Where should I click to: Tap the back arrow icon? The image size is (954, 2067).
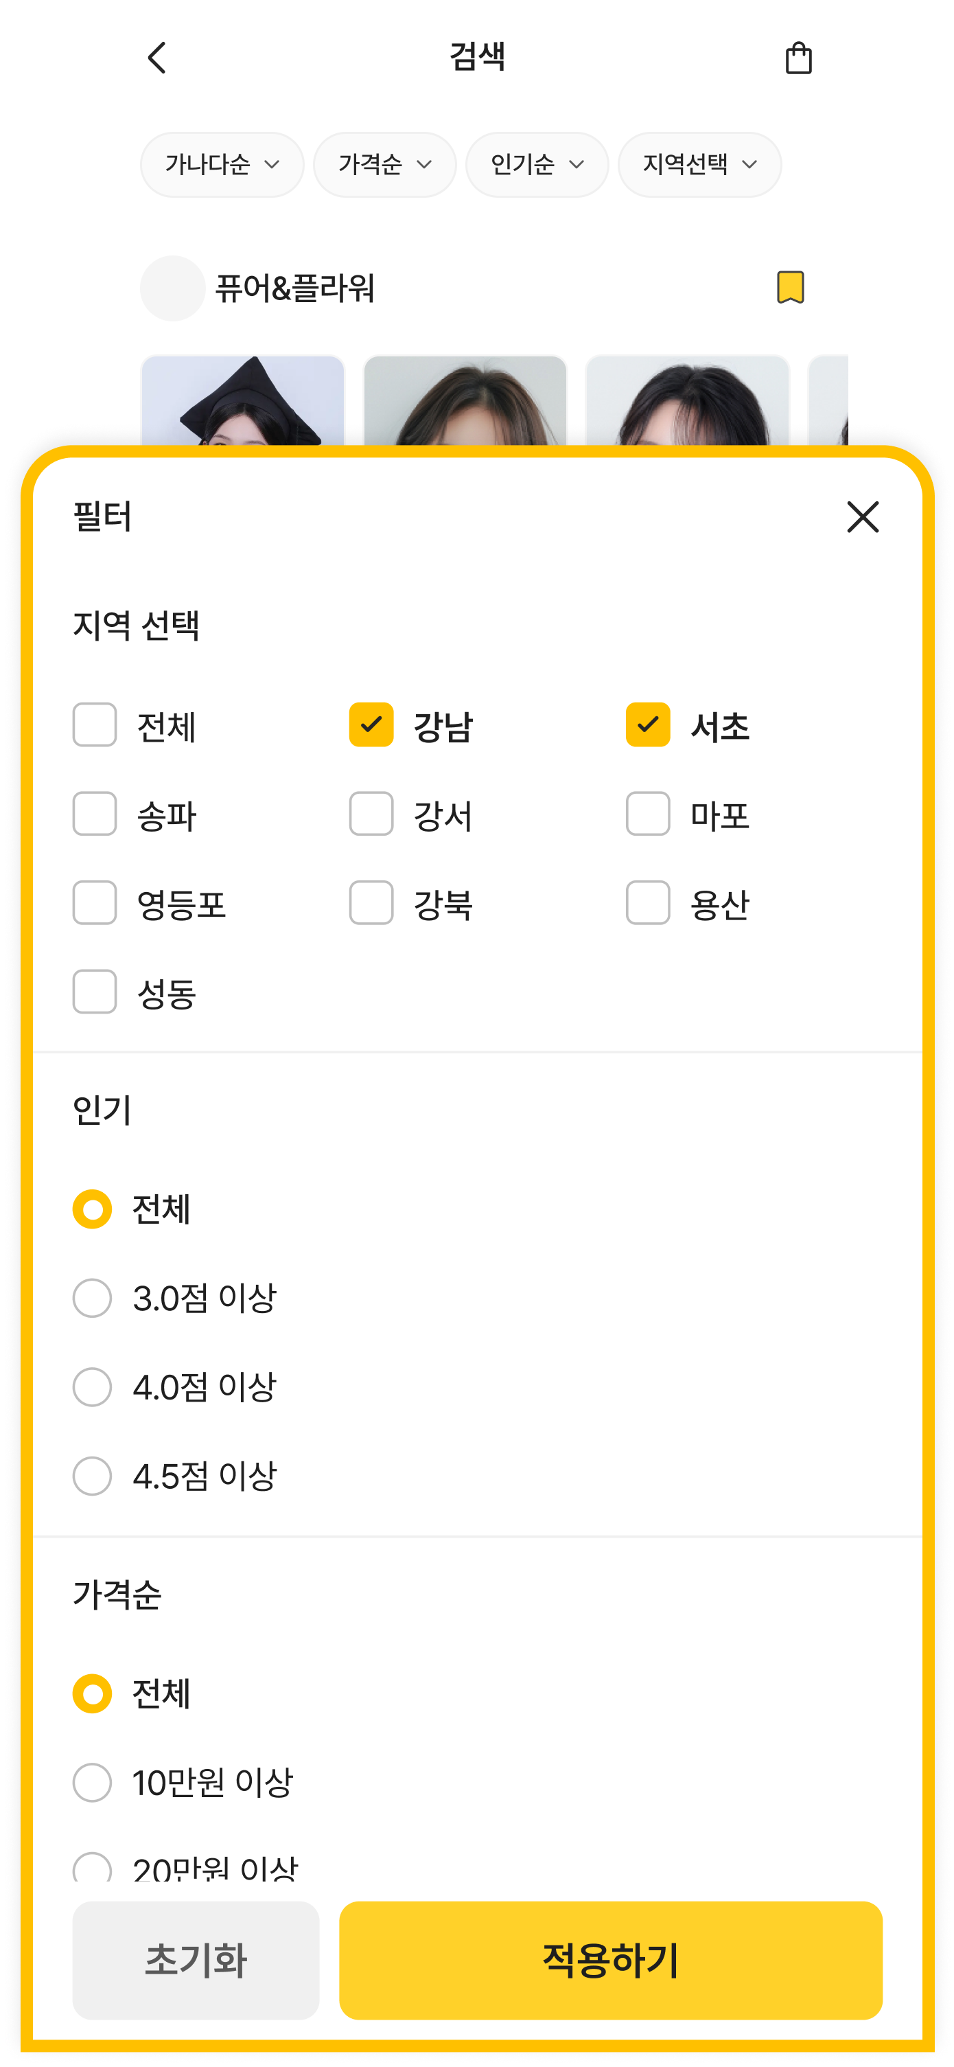point(157,58)
